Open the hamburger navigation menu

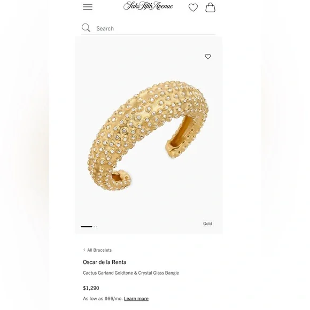tap(88, 7)
